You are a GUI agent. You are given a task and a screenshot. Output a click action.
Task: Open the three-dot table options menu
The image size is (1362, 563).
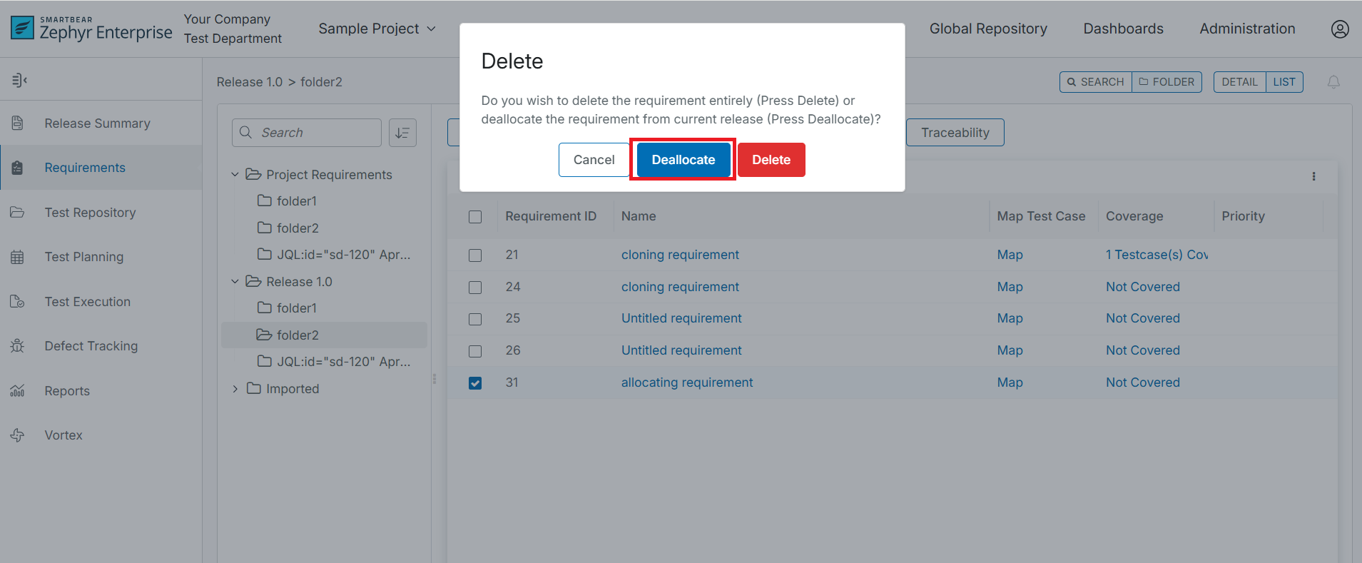tap(1313, 176)
